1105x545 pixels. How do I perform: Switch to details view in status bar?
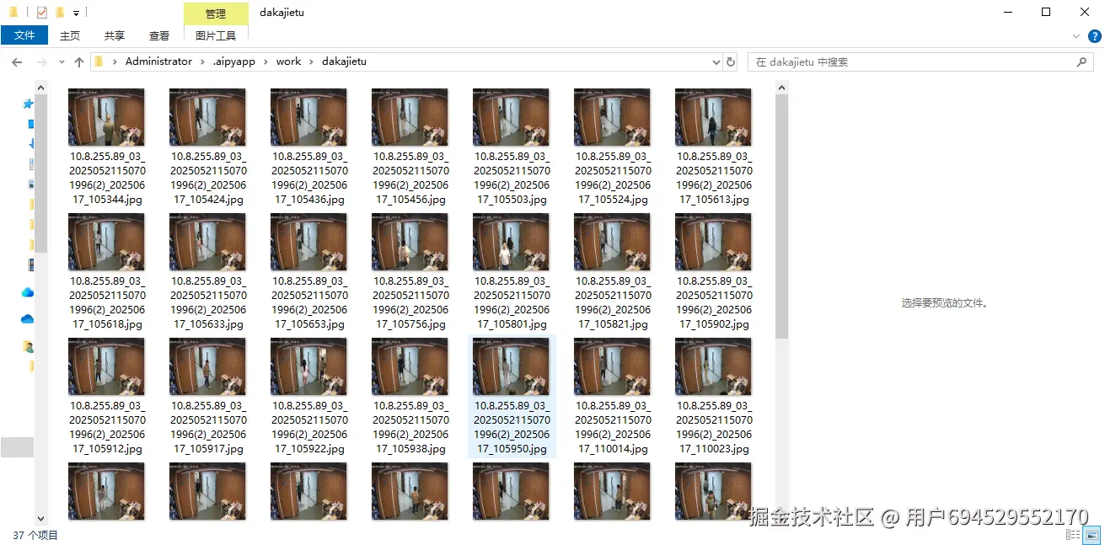(1073, 535)
